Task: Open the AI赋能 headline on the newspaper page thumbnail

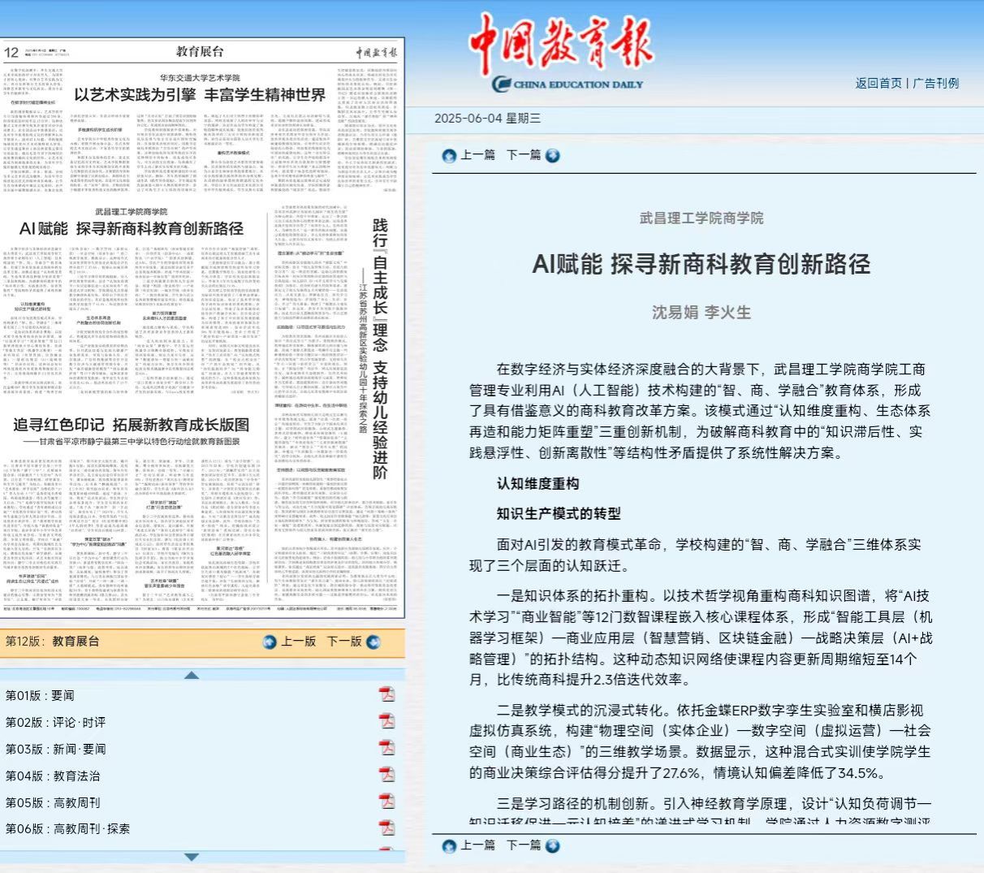Action: tap(132, 229)
